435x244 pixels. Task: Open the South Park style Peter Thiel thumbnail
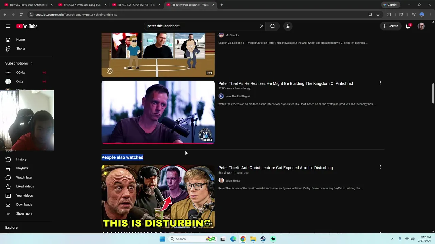pos(158,55)
